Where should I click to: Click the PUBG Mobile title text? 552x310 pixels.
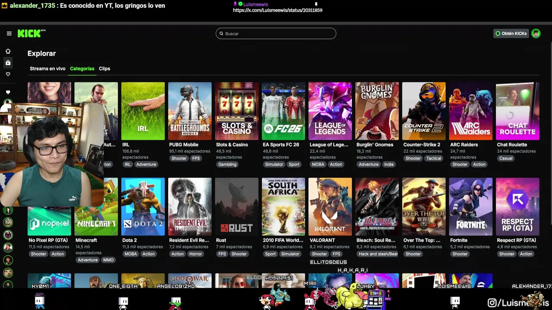(184, 145)
